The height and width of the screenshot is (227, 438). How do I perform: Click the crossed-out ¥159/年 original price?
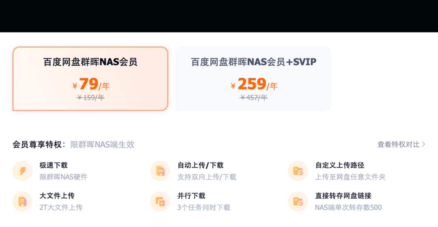90,98
